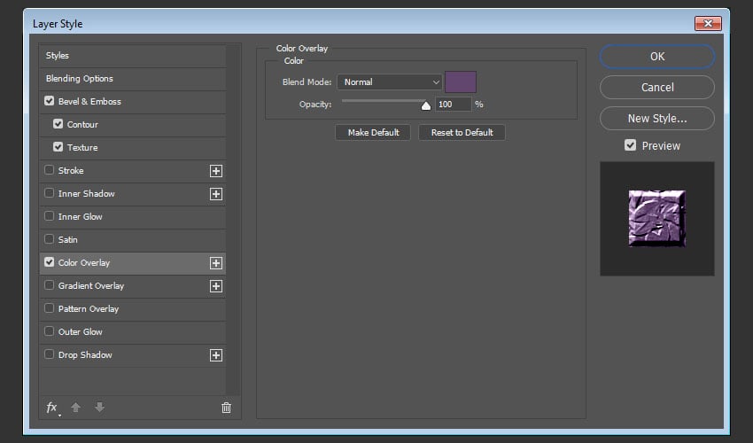753x443 pixels.
Task: Add another Stroke effect with plus icon
Action: pyautogui.click(x=216, y=171)
